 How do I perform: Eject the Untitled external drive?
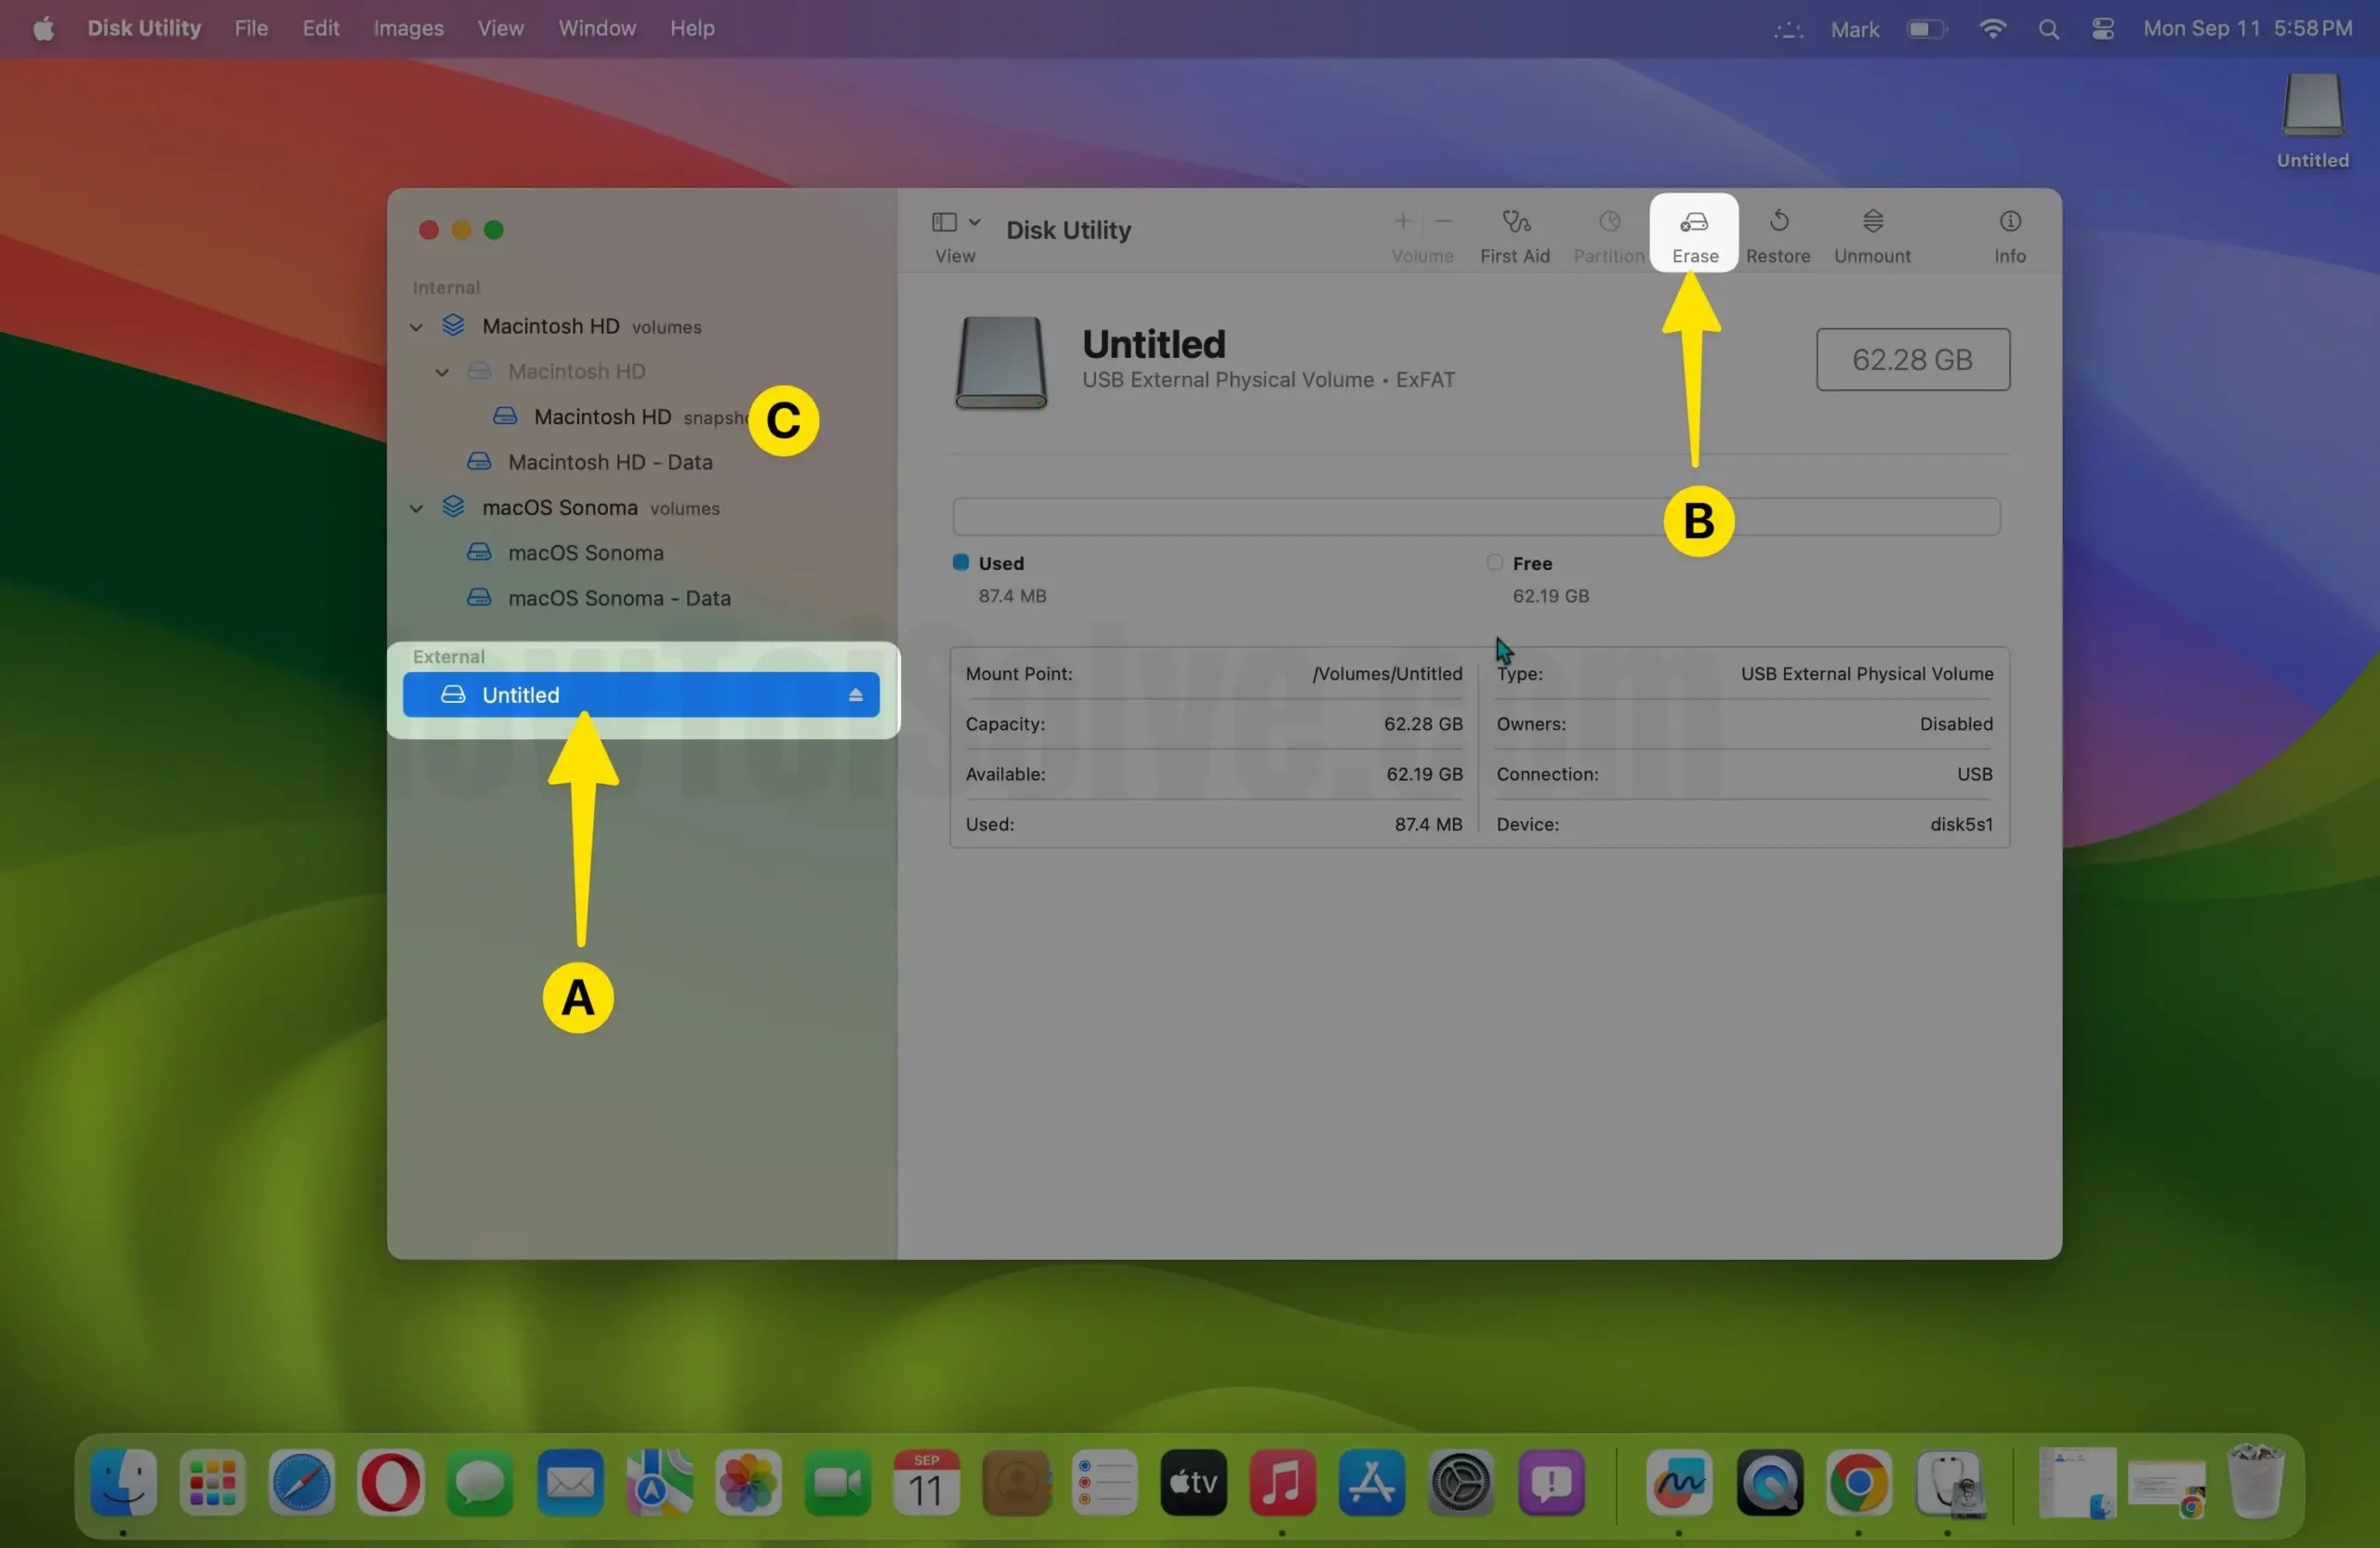(x=856, y=694)
